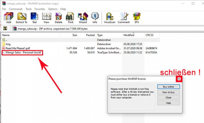Screen dimensions: 204x123
Task: Click the SFX archive icon
Action: [x=137, y=18]
